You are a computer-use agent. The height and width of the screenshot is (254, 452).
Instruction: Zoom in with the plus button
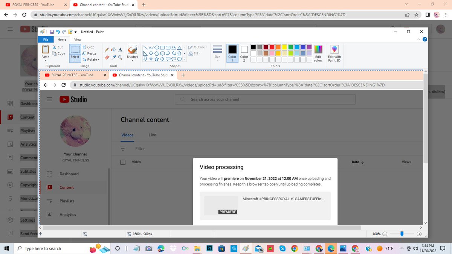pos(419,234)
